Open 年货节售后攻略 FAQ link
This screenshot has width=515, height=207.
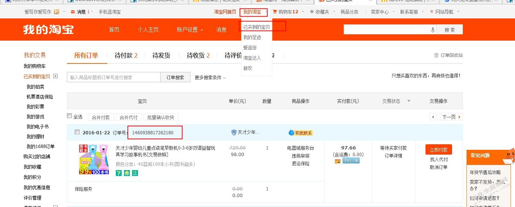[485, 172]
